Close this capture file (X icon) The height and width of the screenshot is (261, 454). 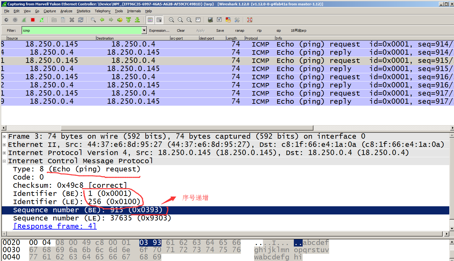[x=72, y=20]
